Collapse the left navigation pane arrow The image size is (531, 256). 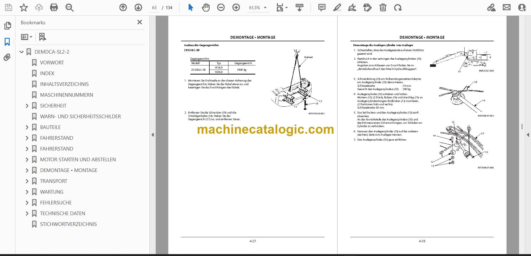click(x=153, y=135)
